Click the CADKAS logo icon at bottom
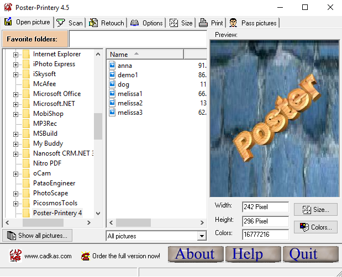Image resolution: width=342 pixels, height=277 pixels. point(15,255)
